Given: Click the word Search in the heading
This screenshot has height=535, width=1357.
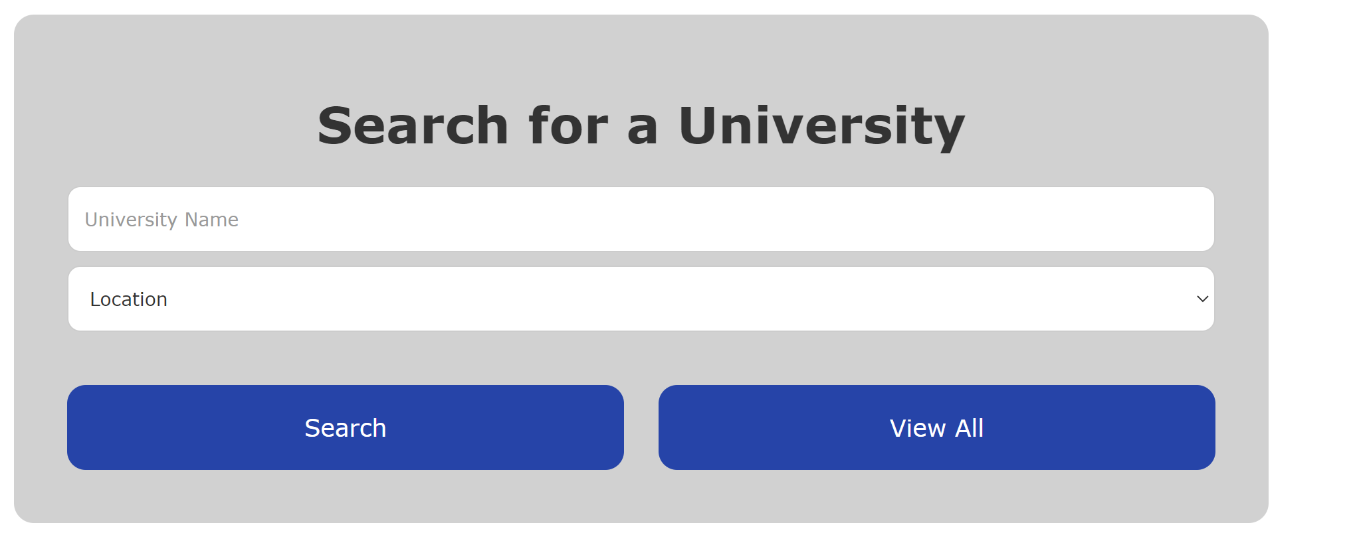Looking at the screenshot, I should point(413,126).
